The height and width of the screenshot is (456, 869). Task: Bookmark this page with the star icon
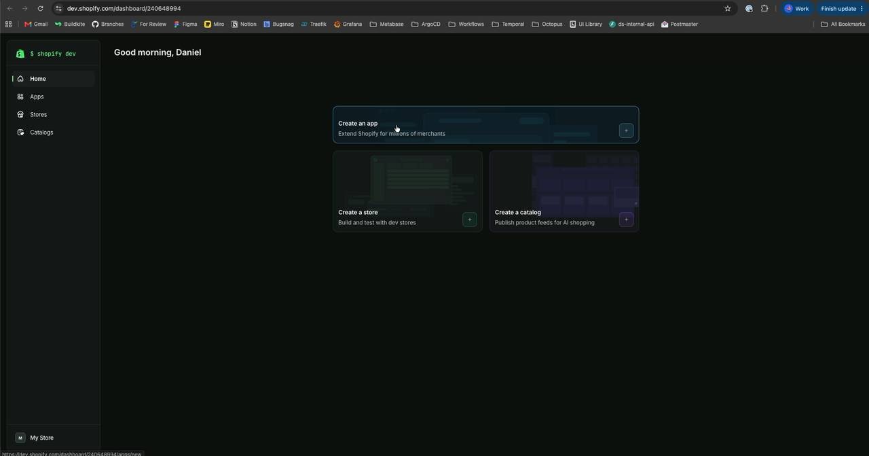[728, 9]
